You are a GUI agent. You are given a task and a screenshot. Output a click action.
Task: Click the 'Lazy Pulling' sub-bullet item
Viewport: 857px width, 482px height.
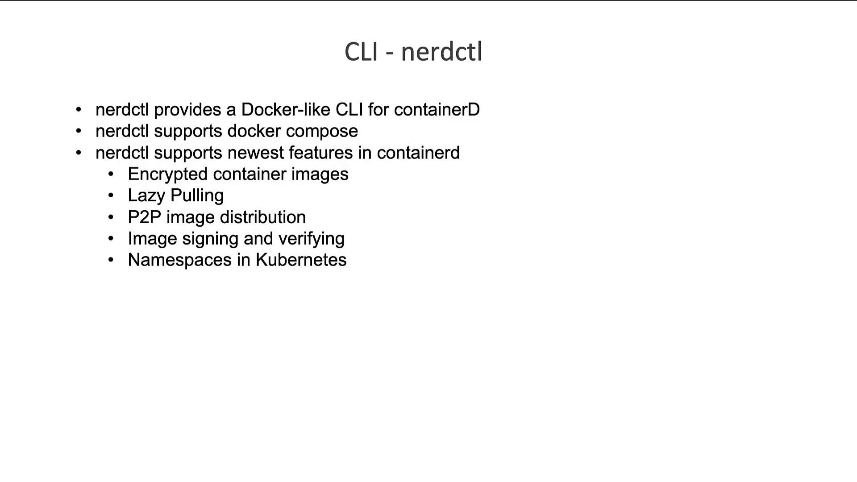175,195
